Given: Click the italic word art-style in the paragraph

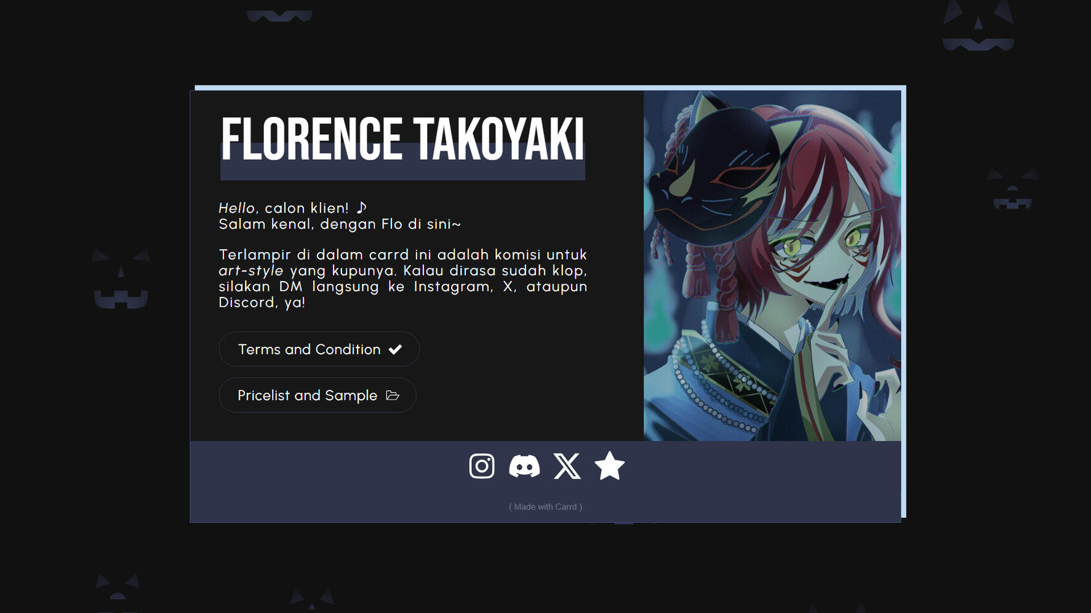Looking at the screenshot, I should pos(250,271).
